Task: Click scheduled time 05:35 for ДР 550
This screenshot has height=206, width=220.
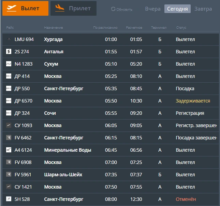Action: pyautogui.click(x=111, y=88)
